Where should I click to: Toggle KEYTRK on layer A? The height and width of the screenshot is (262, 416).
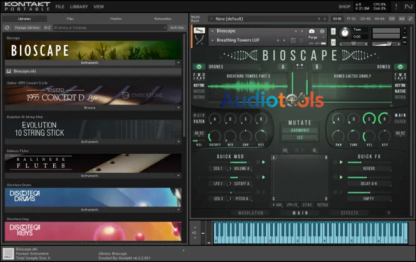pyautogui.click(x=199, y=86)
